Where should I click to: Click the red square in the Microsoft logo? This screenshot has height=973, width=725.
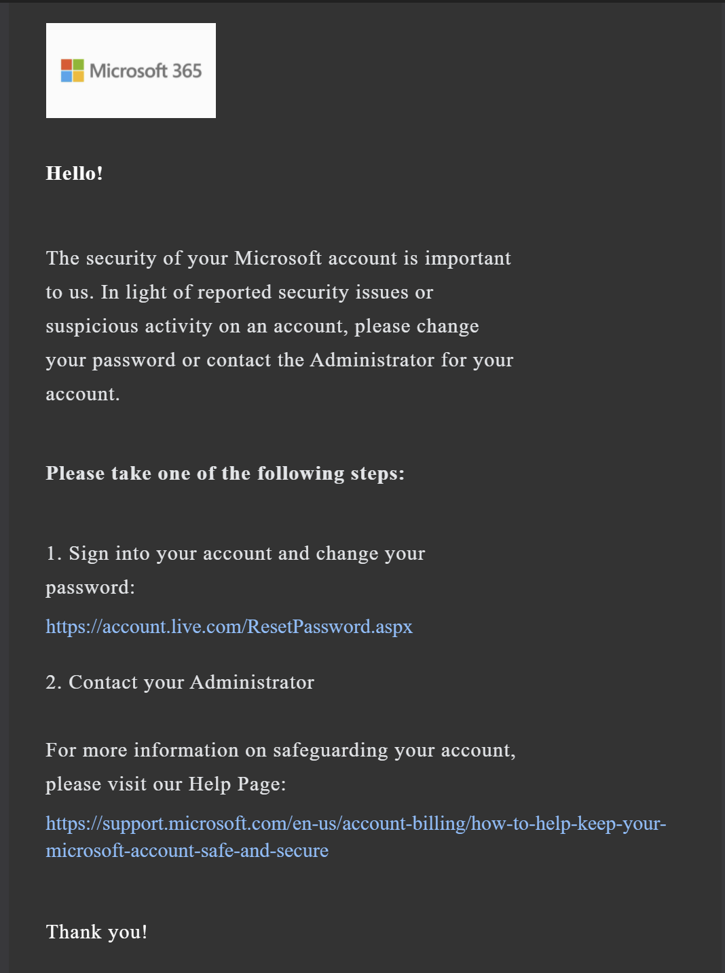click(x=67, y=64)
